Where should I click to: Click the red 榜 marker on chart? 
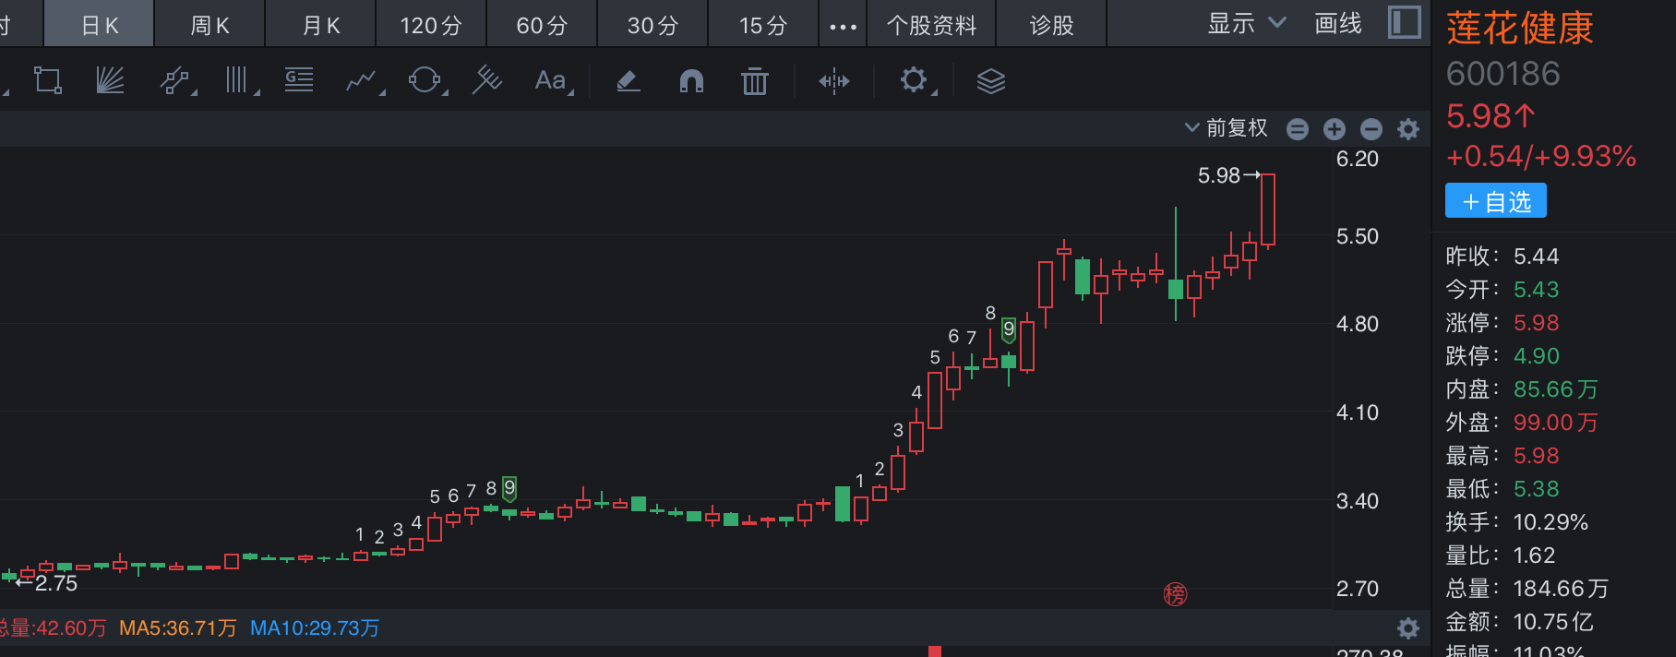(1175, 594)
